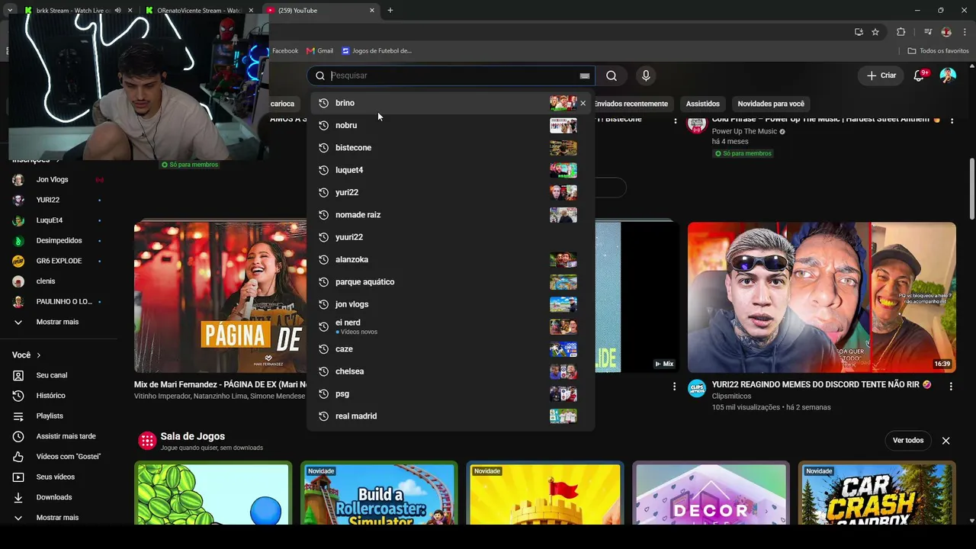Expand Mostrar mais under the subscriptions list

coord(59,322)
